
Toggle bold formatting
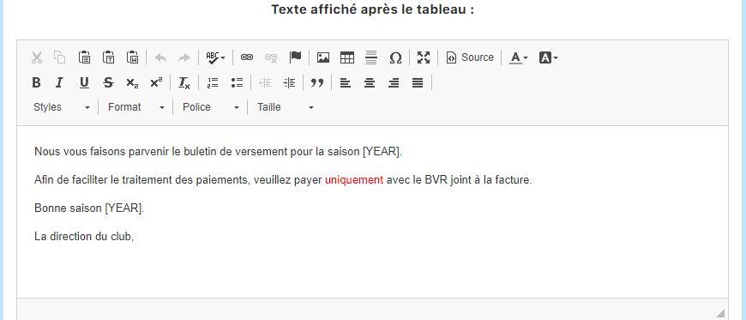36,83
